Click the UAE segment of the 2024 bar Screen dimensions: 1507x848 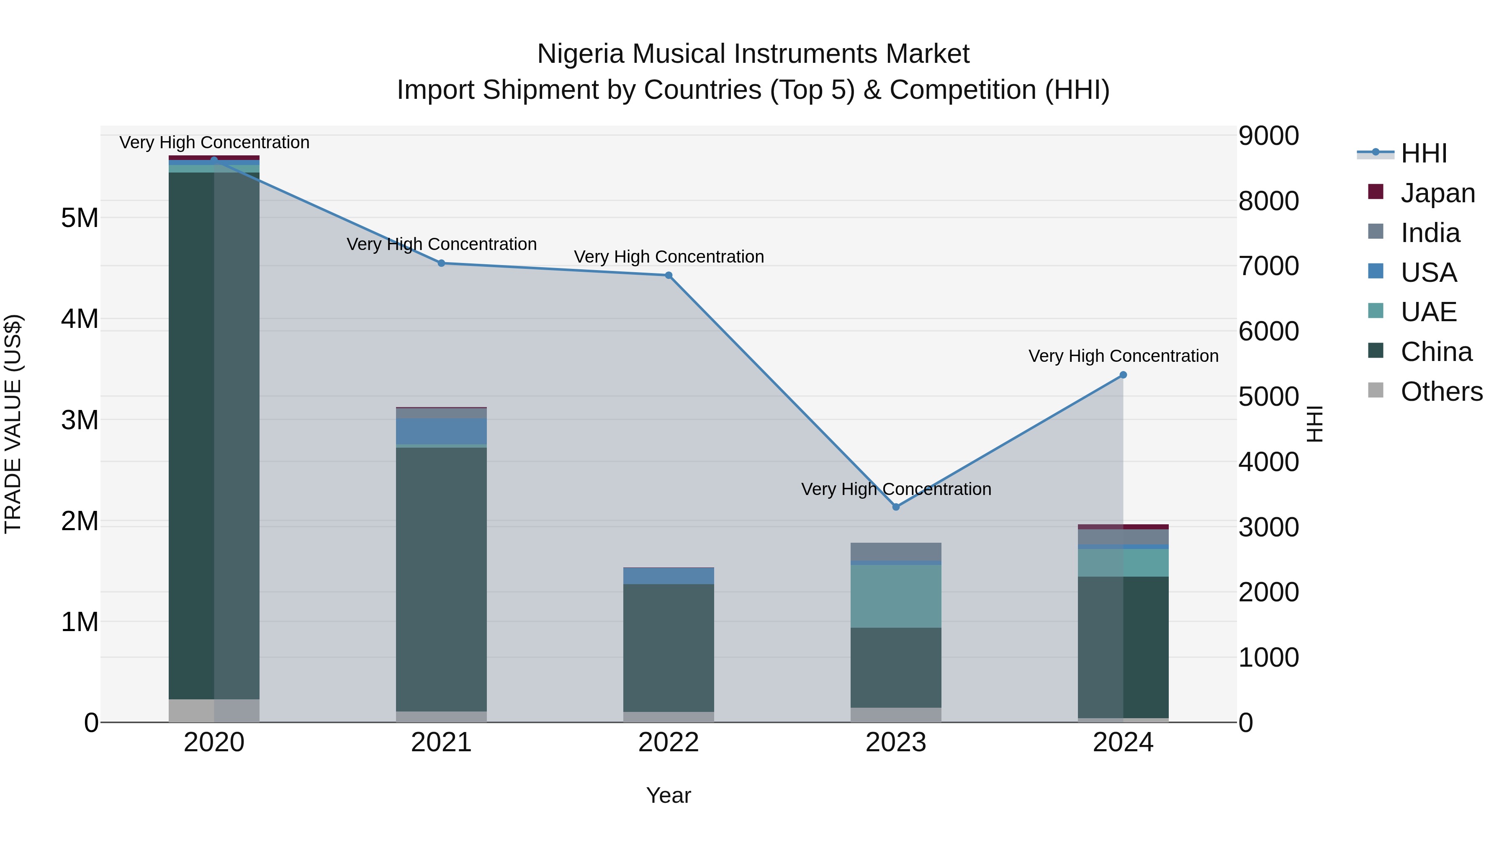(1123, 563)
